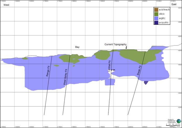This screenshot has height=128, width=182.
Task: Select the West Splay Flt label
Action: coord(65,77)
